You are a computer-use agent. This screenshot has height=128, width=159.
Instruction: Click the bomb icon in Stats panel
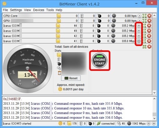pos(59,64)
